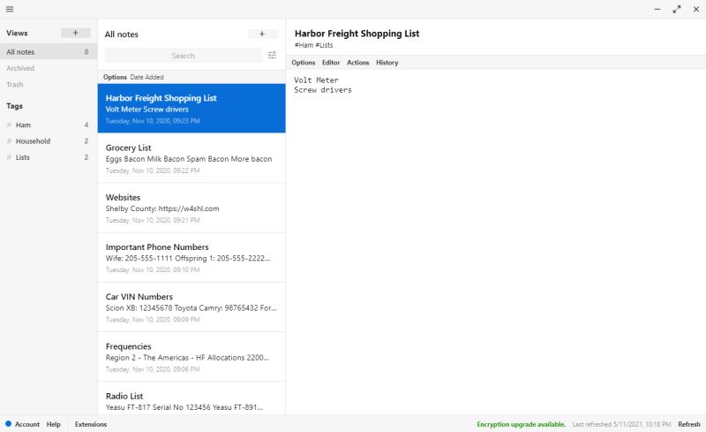Click hash icon next to Lists tag
This screenshot has height=432, width=706.
(x=9, y=157)
